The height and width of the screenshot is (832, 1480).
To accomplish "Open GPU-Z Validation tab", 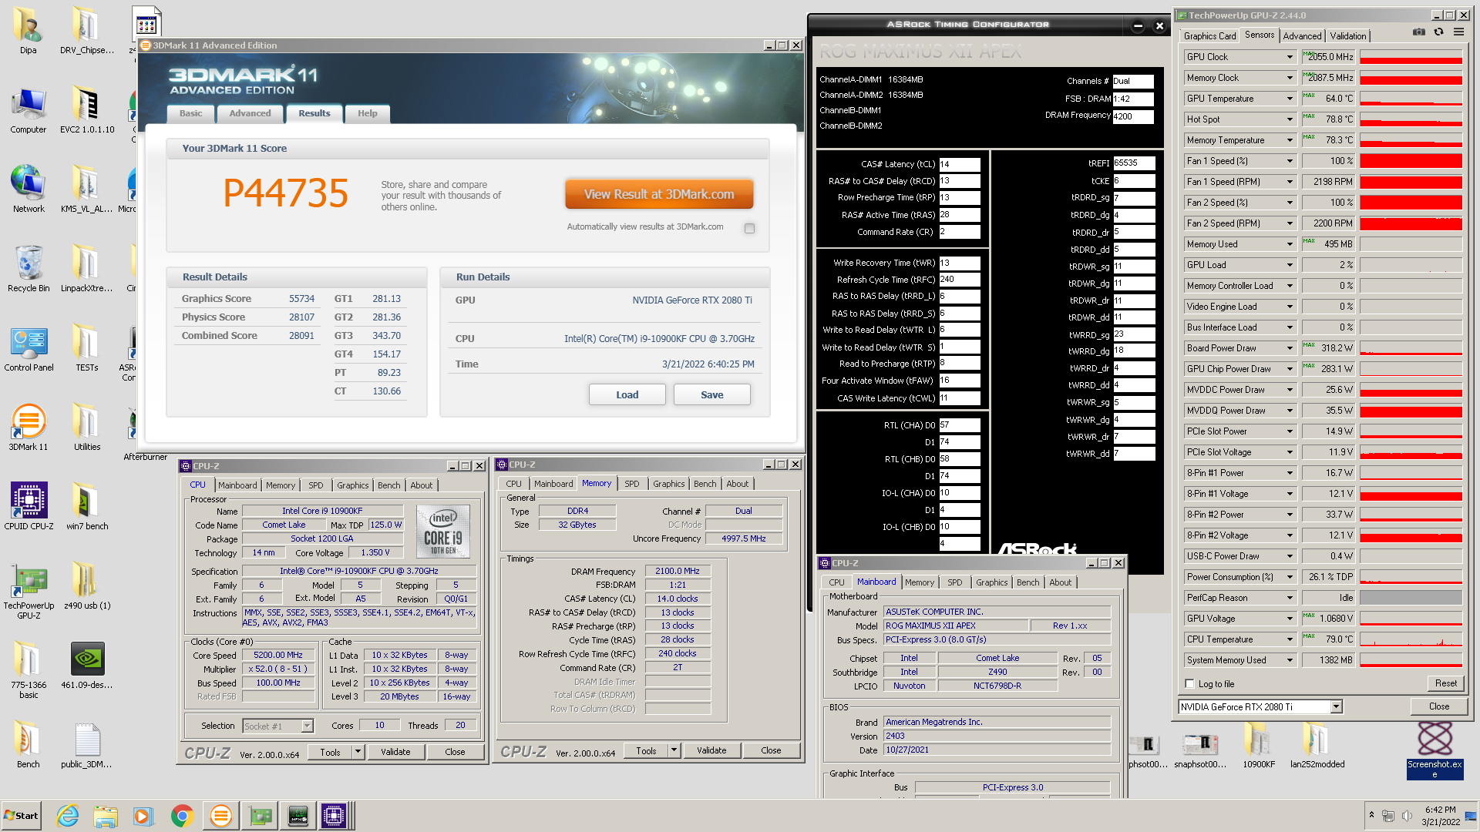I will 1347,36.
